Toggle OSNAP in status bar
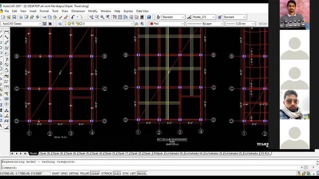319x179 pixels. coord(95,174)
